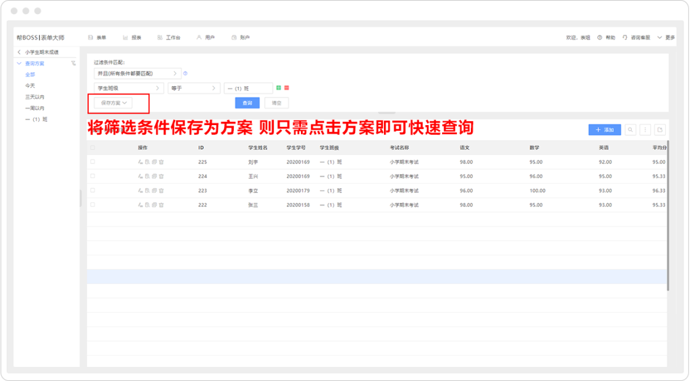The image size is (690, 381).
Task: Tick the checkbox for row 225 刘宇
Action: pyautogui.click(x=93, y=162)
